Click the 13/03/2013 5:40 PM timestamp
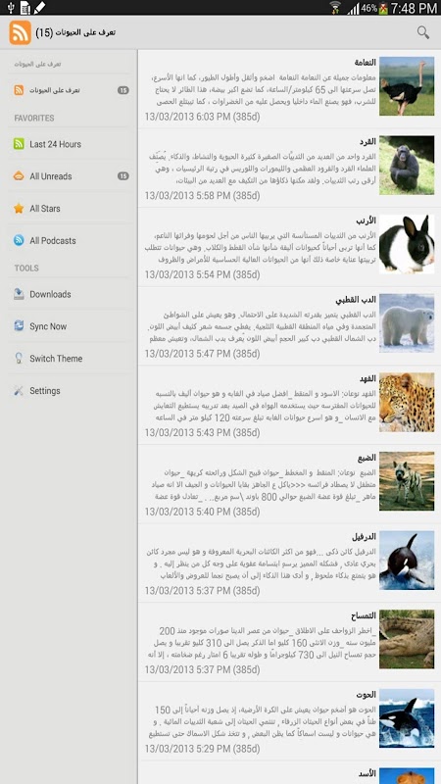 click(x=202, y=512)
